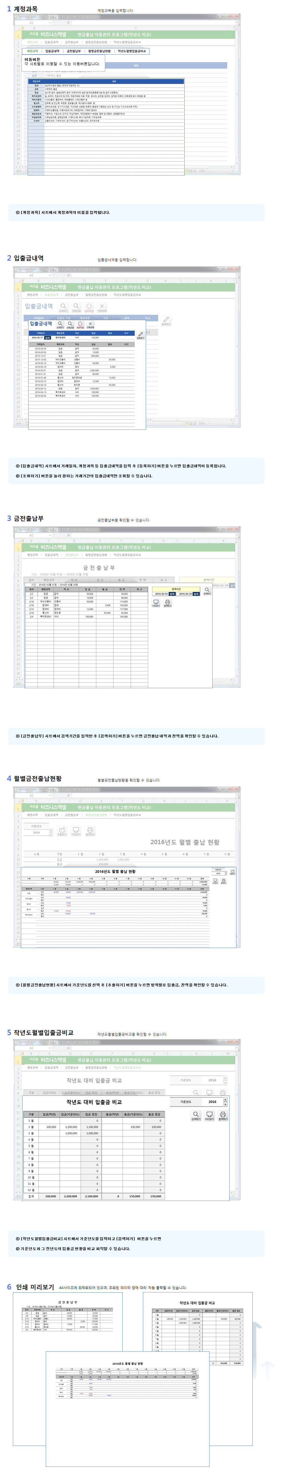Click 출력하기 icon on 월별금전출납현황 sheet
The height and width of the screenshot is (1471, 283).
[x=90, y=832]
